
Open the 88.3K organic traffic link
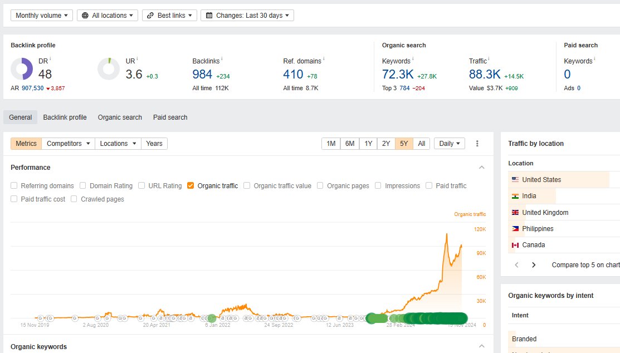tap(485, 74)
